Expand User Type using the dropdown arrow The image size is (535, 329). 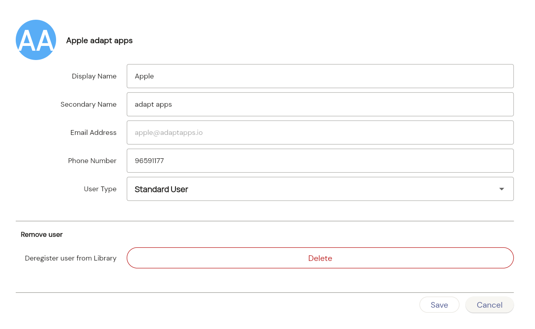coord(502,189)
